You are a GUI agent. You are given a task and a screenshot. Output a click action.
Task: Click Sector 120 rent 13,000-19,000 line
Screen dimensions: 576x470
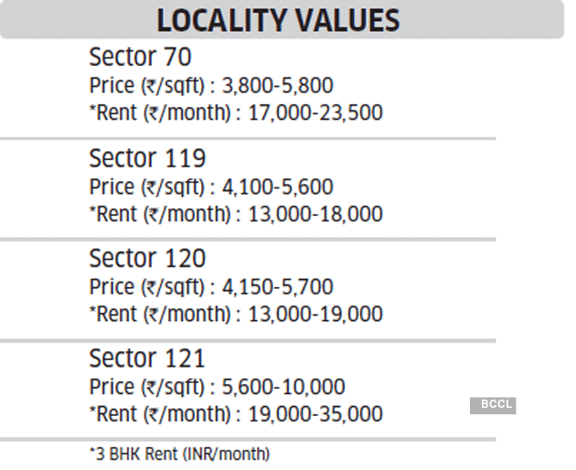point(235,315)
